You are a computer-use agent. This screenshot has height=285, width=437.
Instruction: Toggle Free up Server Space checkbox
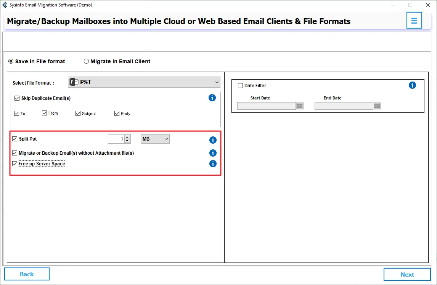coord(15,164)
